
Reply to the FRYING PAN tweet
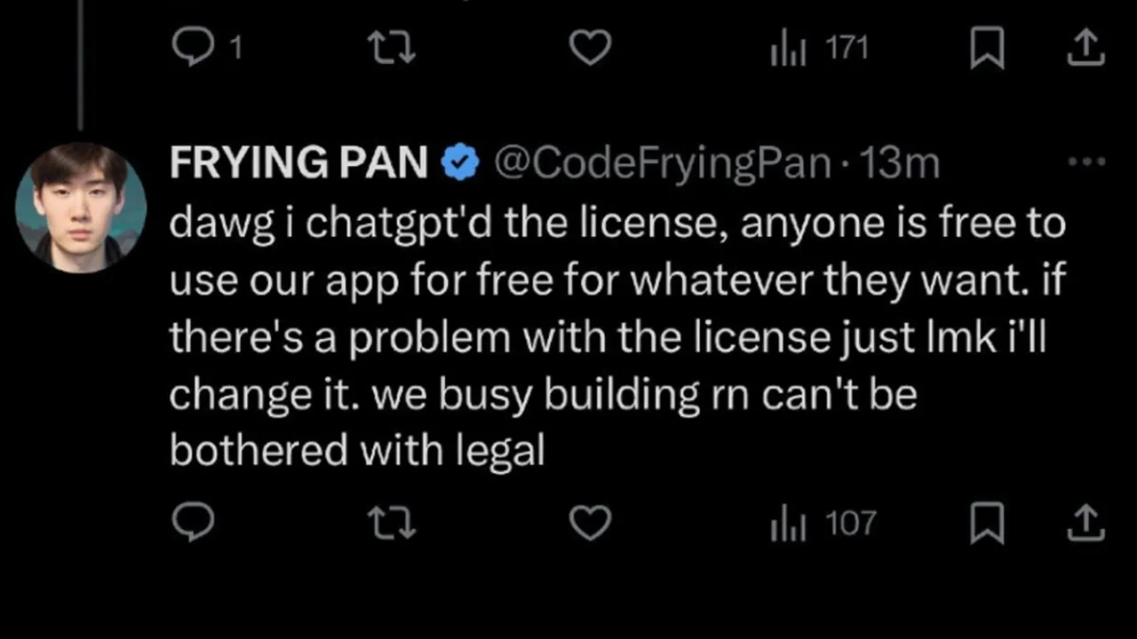click(192, 523)
